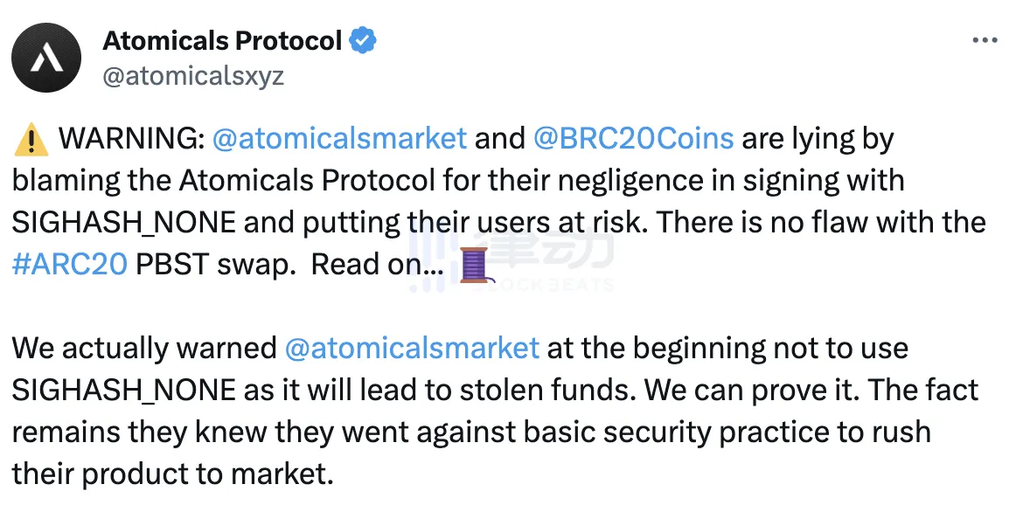Click the closing line "their product to market."
This screenshot has height=512, width=1023.
coord(173,474)
